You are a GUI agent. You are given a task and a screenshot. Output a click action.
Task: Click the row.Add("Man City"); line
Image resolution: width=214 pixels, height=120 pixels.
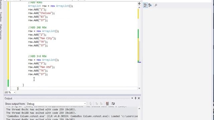click(42, 38)
